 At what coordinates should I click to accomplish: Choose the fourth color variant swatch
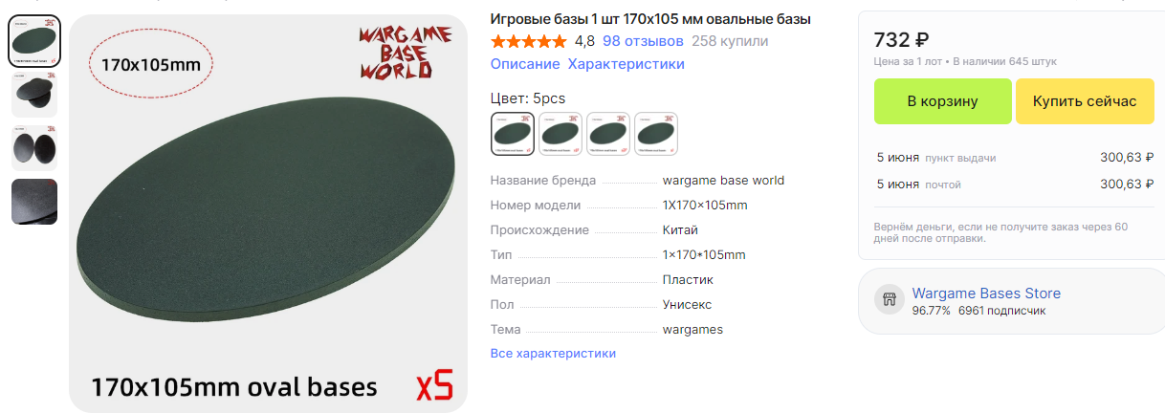coord(656,134)
